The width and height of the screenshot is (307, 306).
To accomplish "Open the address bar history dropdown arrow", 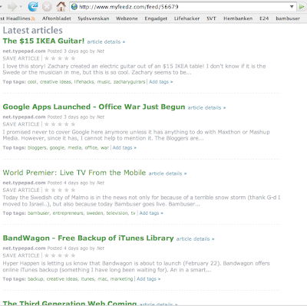I will coord(292,7).
